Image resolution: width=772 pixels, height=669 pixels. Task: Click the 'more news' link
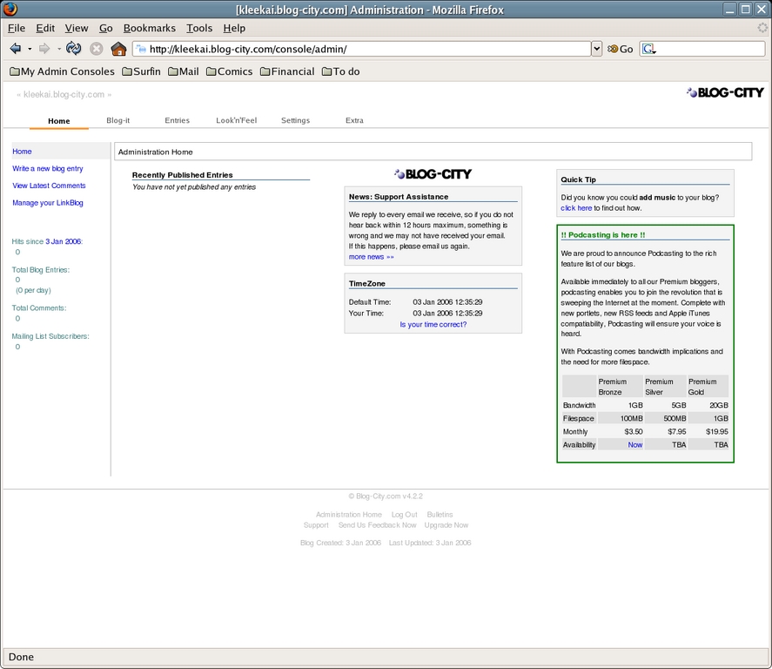tap(371, 257)
